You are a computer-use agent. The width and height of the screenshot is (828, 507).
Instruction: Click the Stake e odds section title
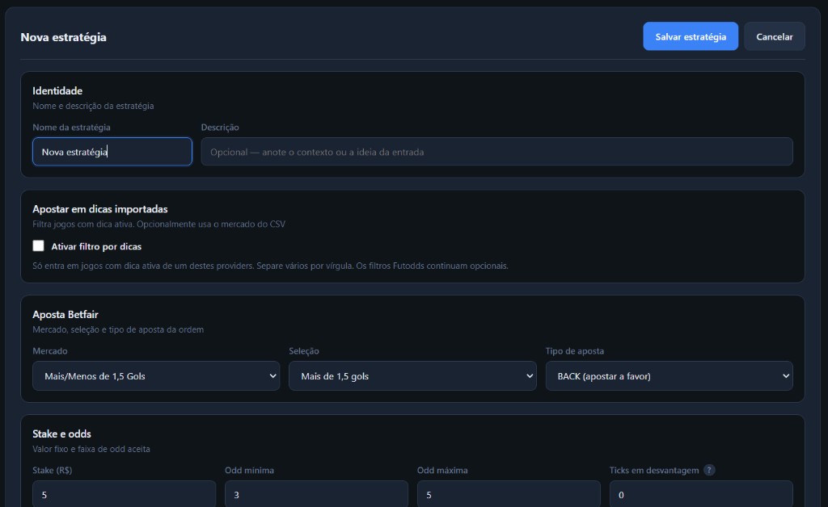point(61,434)
